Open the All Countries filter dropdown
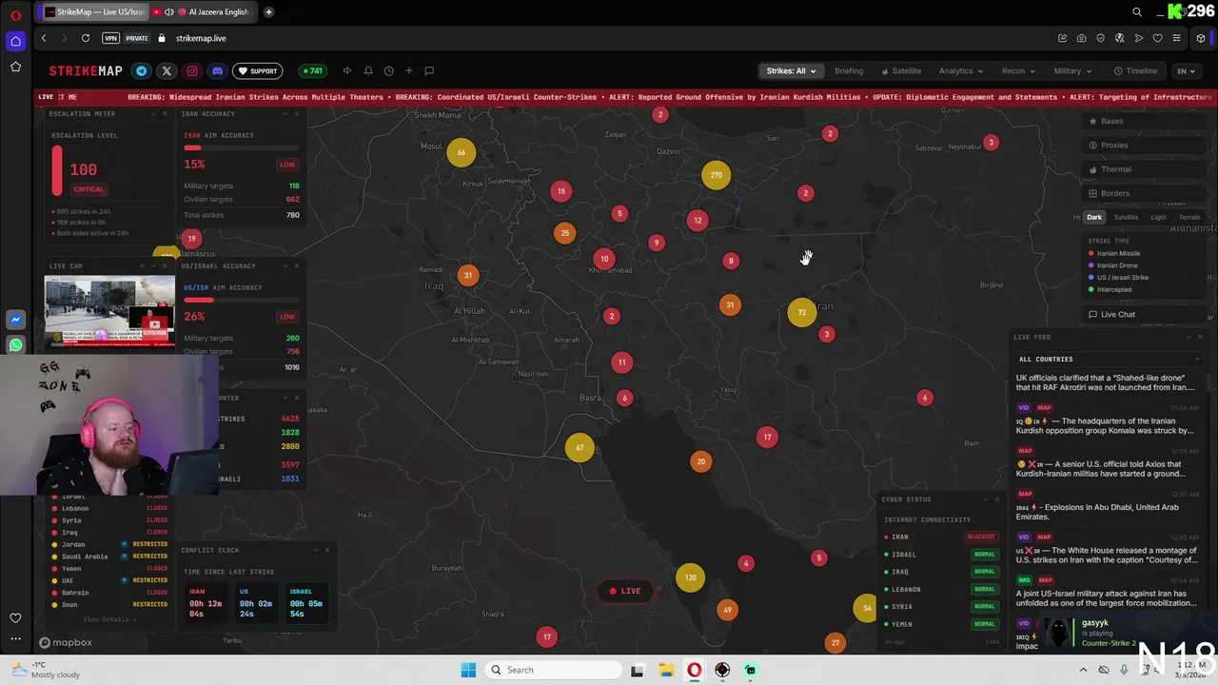This screenshot has width=1218, height=685. 1109,359
